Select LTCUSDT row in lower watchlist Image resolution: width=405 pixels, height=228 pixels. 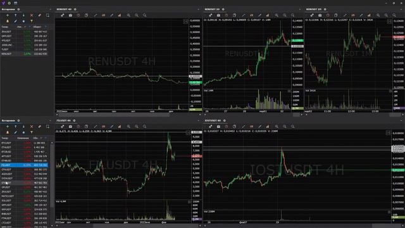(24, 222)
